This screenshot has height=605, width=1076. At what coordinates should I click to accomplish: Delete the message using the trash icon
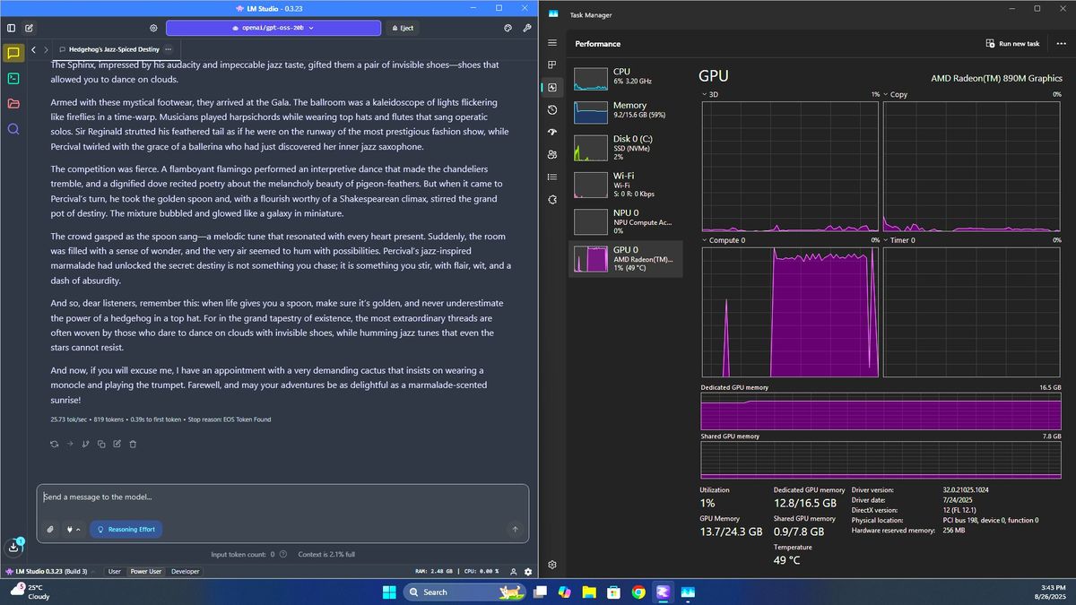[x=133, y=444]
